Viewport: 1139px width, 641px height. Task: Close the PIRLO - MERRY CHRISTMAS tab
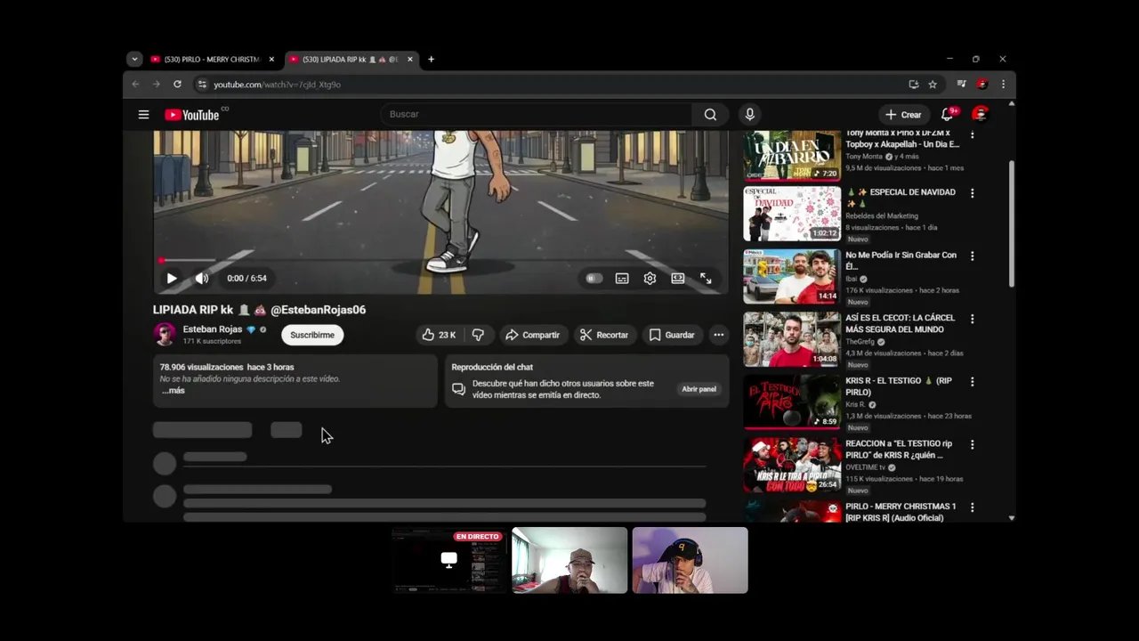pyautogui.click(x=271, y=60)
